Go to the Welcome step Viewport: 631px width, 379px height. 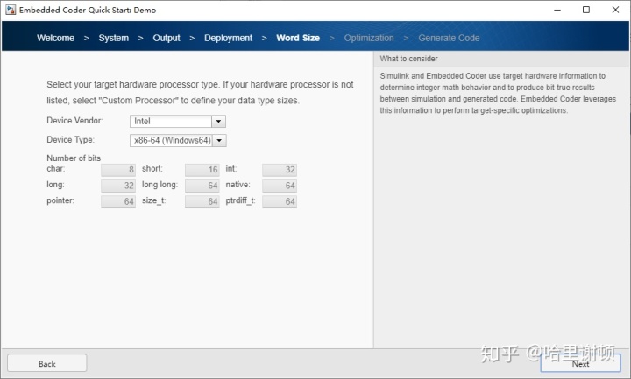[x=55, y=38]
